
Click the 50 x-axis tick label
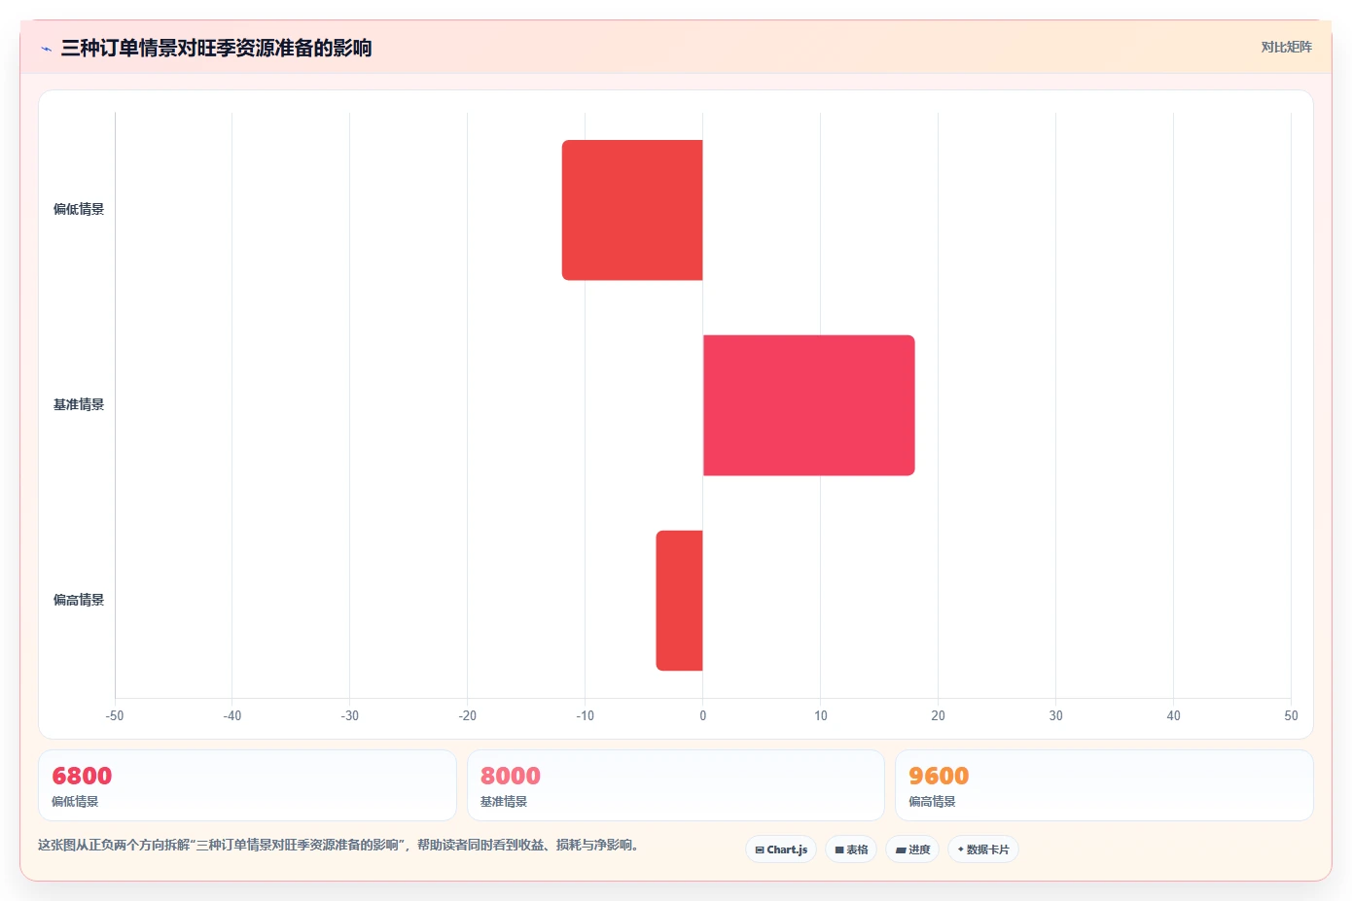[1291, 715]
